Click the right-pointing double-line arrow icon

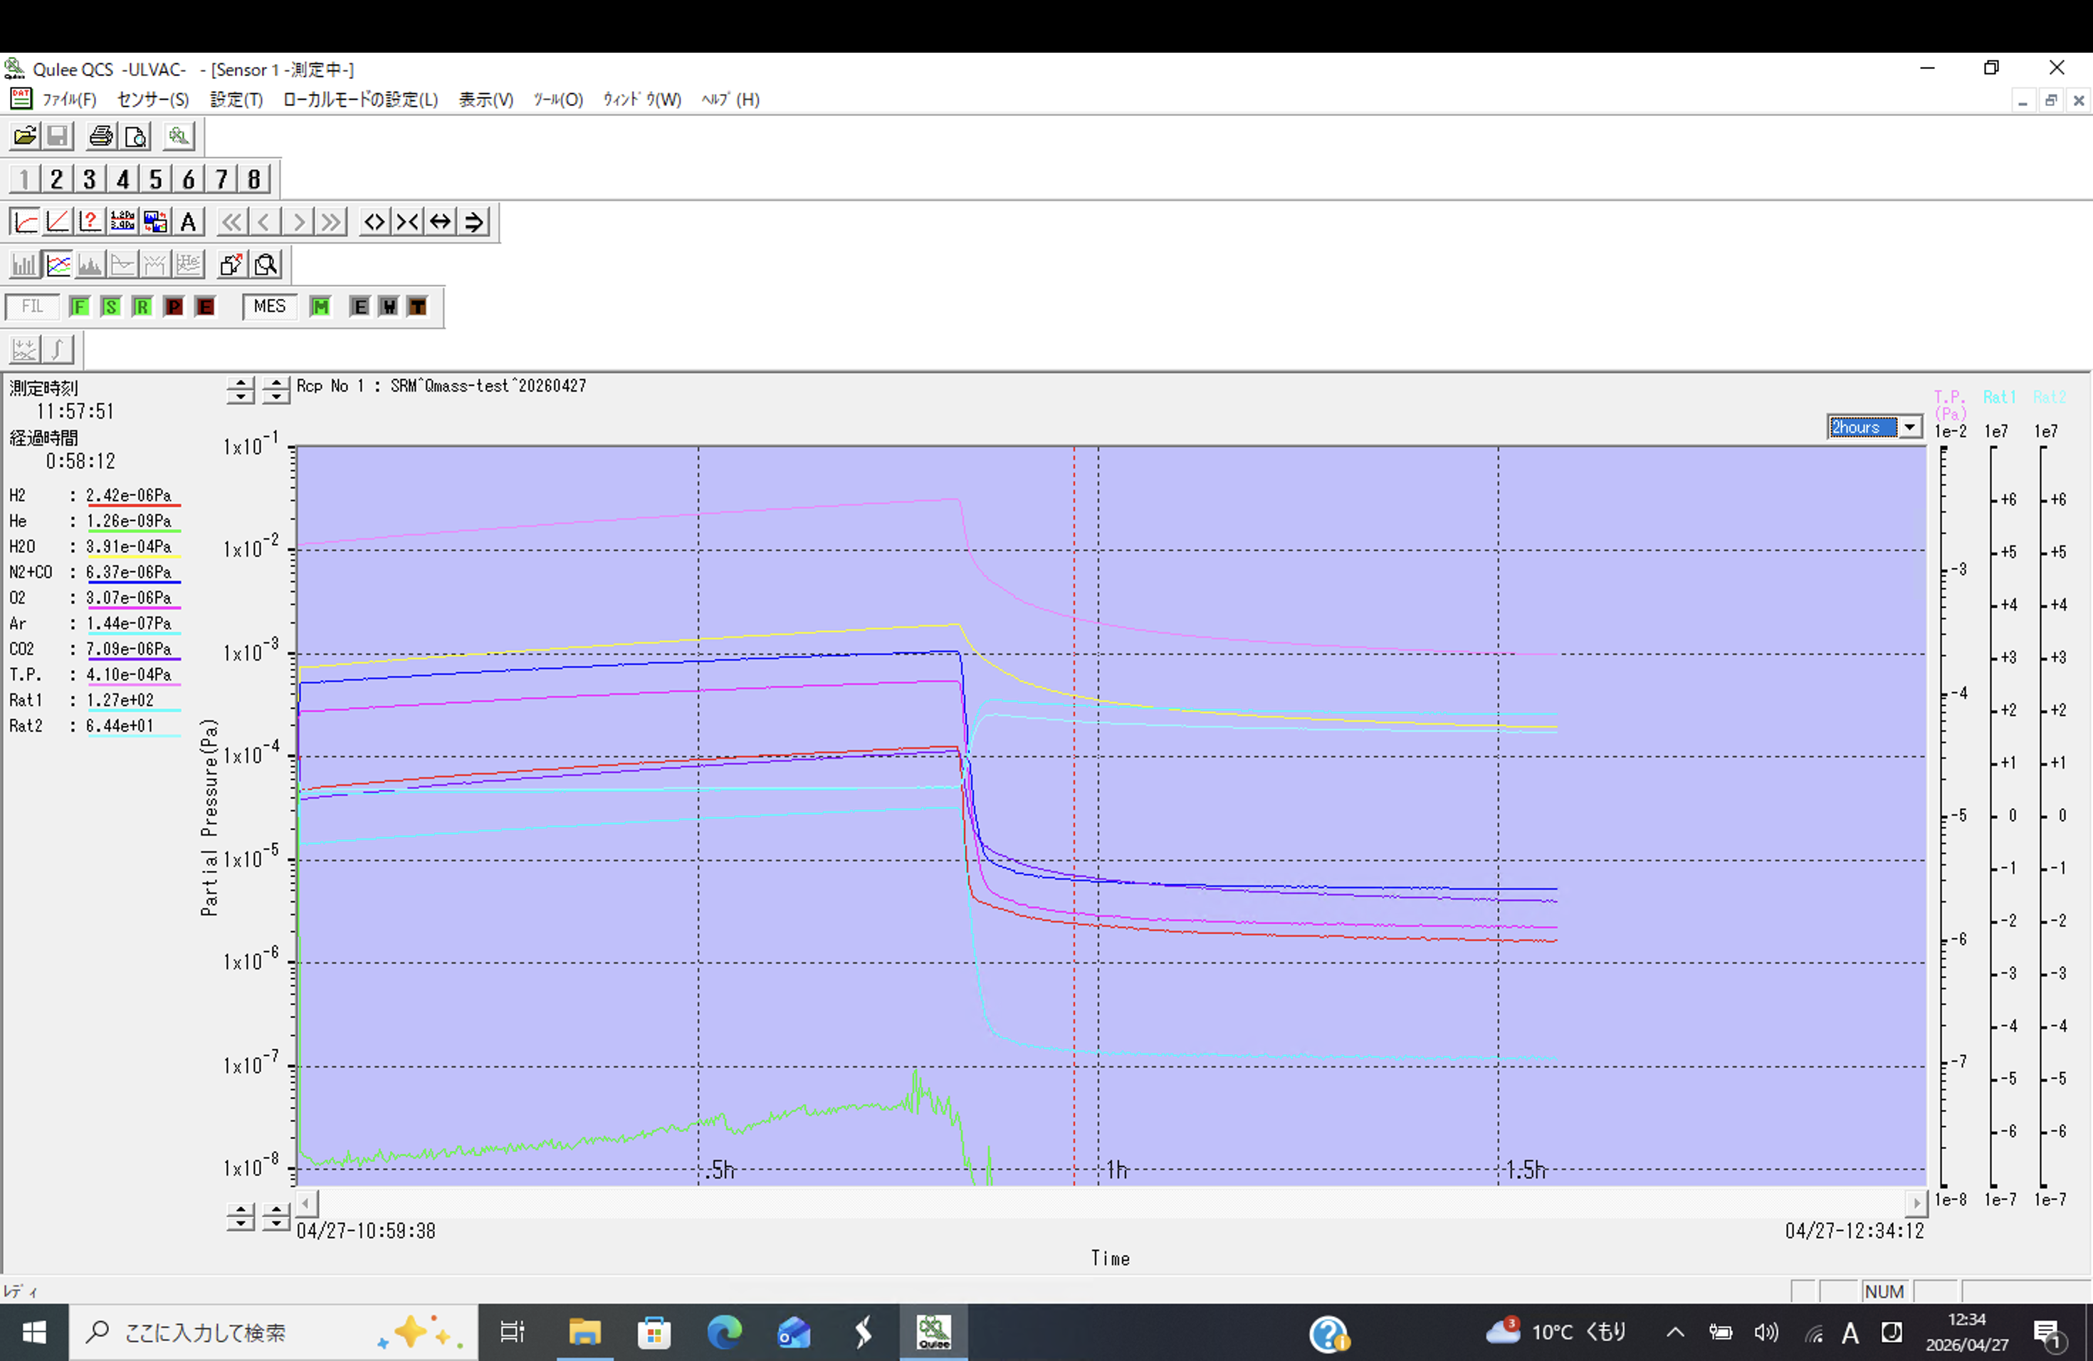click(474, 221)
